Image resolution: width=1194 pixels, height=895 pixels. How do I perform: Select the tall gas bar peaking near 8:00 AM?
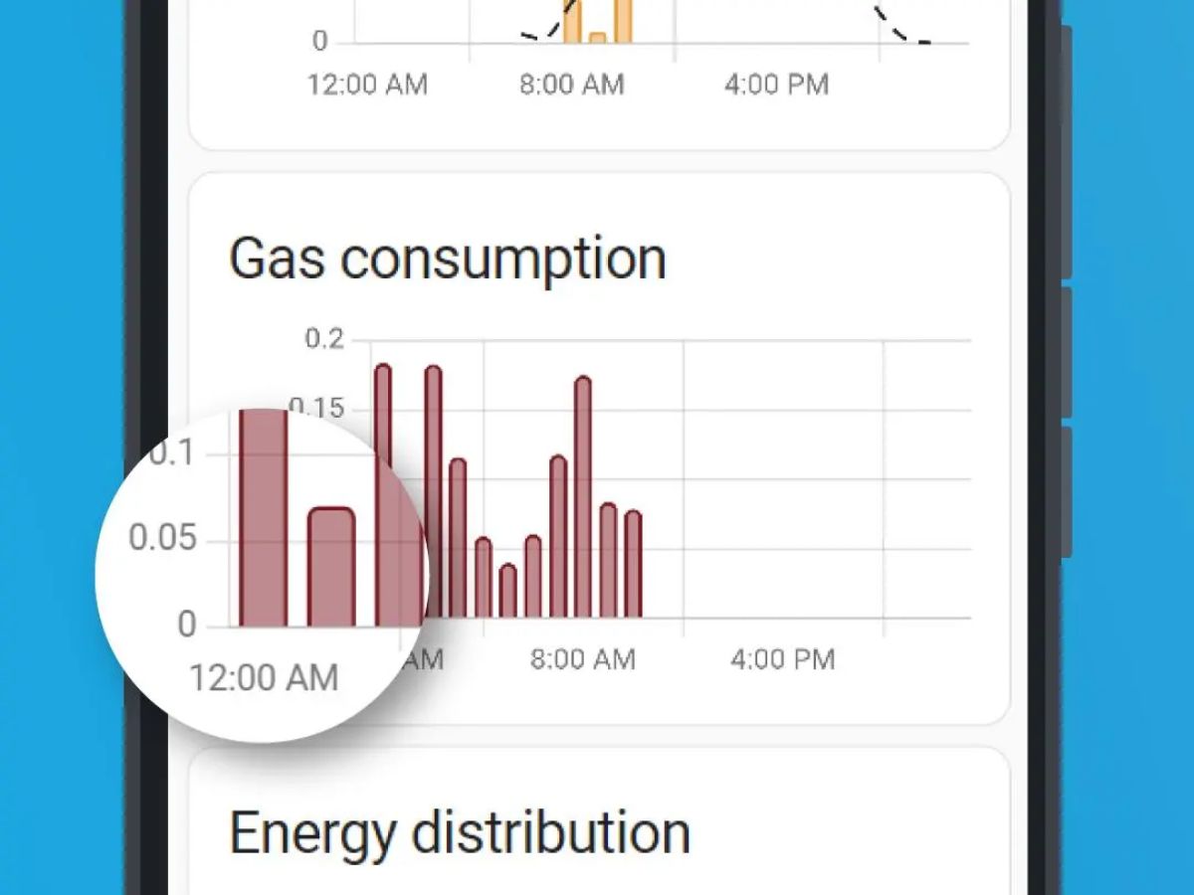(x=583, y=497)
